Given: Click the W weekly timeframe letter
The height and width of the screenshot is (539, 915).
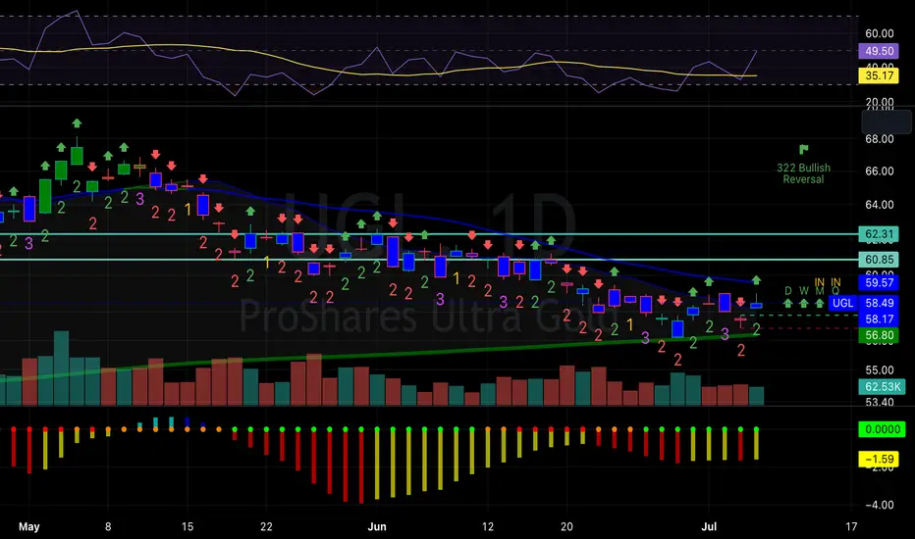Looking at the screenshot, I should (x=803, y=291).
